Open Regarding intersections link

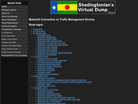[x=47, y=37]
